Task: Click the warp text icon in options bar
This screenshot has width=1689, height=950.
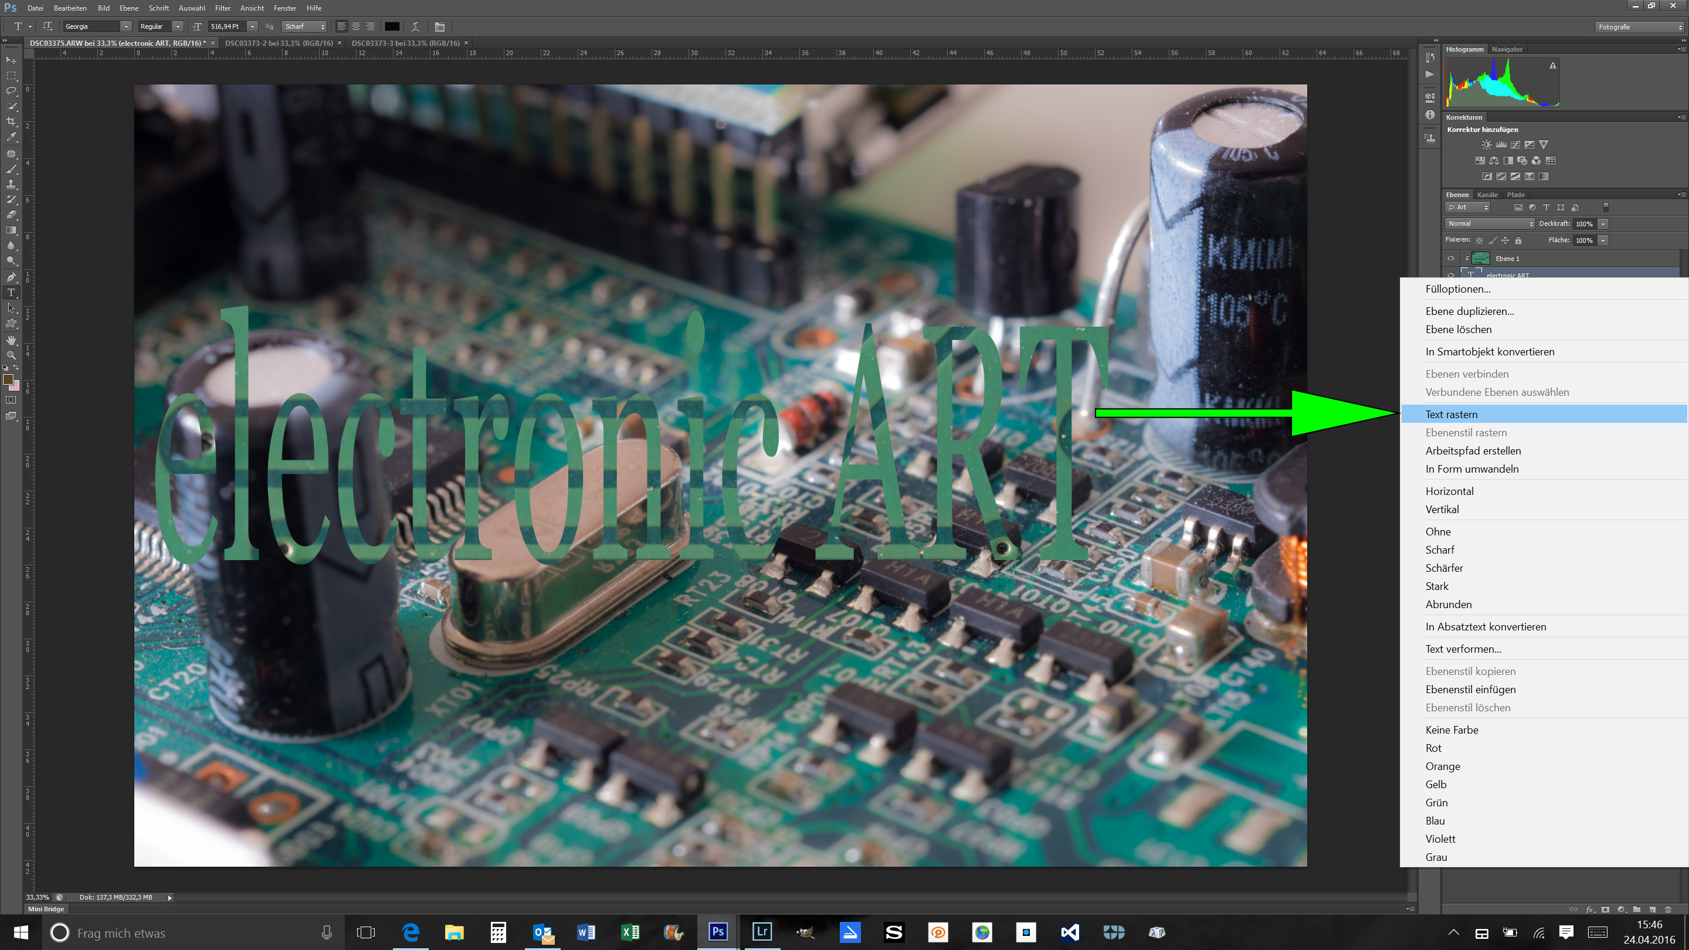Action: (x=415, y=27)
